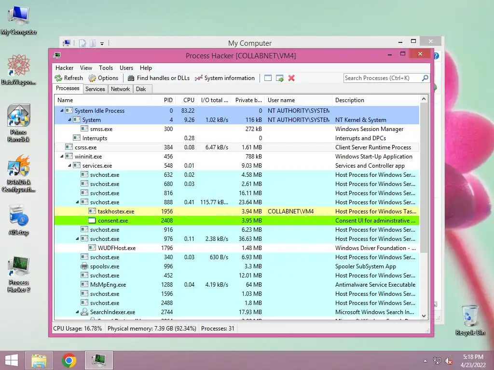Click the SearchIndexer.exe process icon
Image resolution: width=494 pixels, height=370 pixels.
(84, 312)
